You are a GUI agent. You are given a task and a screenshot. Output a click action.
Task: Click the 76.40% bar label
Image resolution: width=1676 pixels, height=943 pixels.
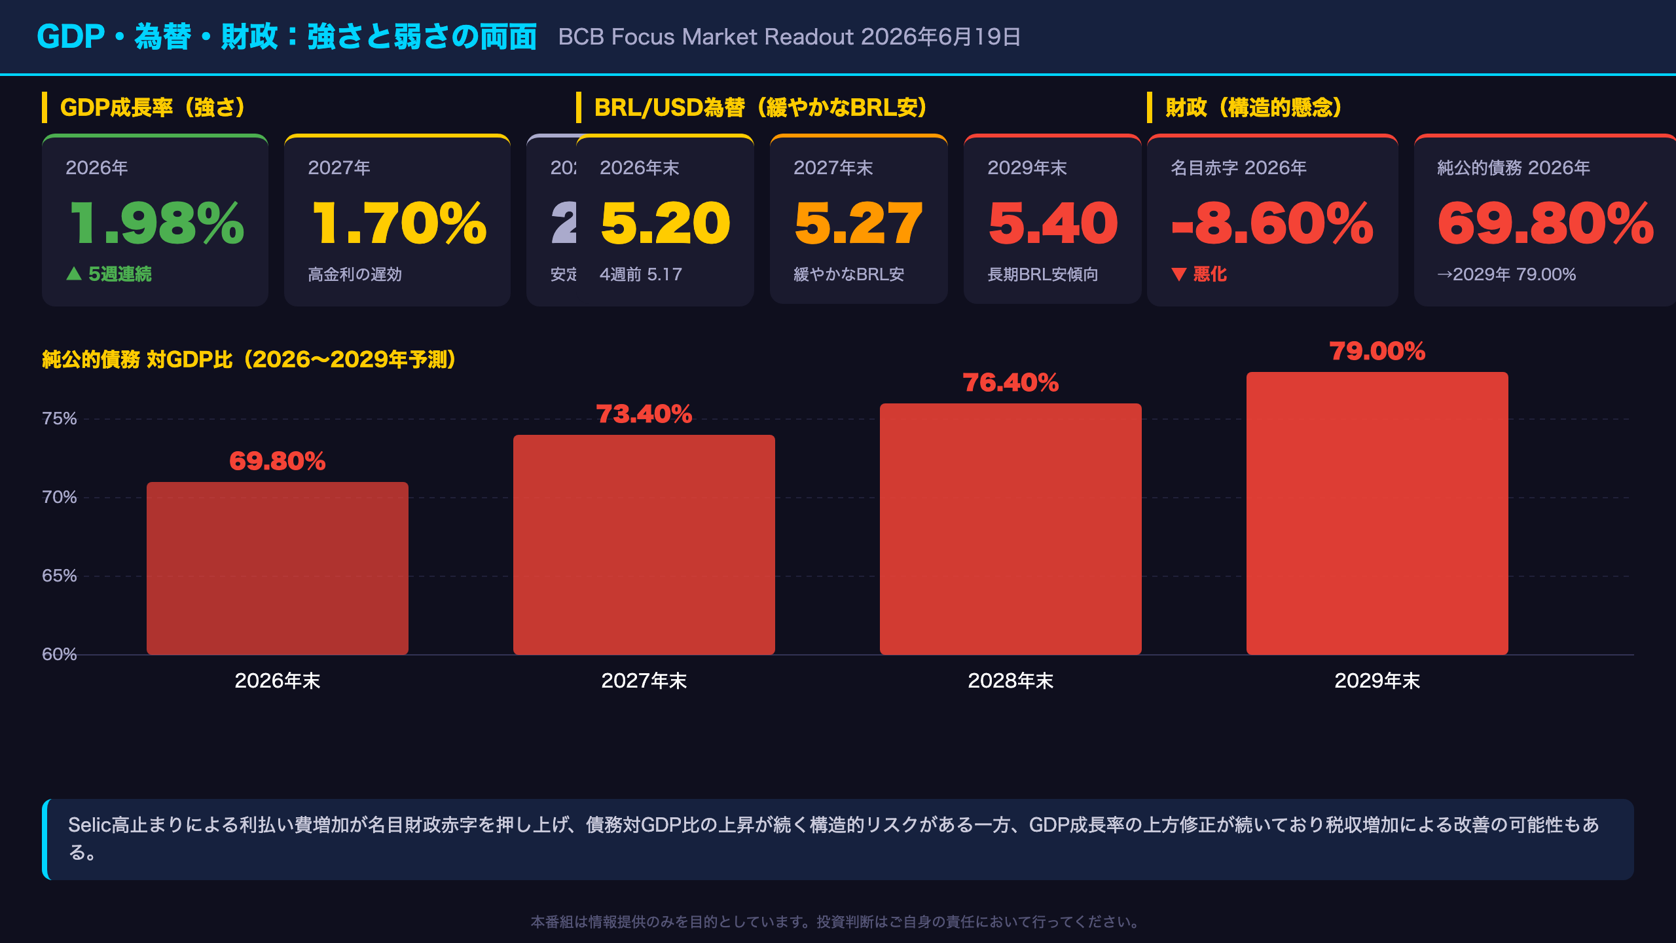click(1011, 382)
